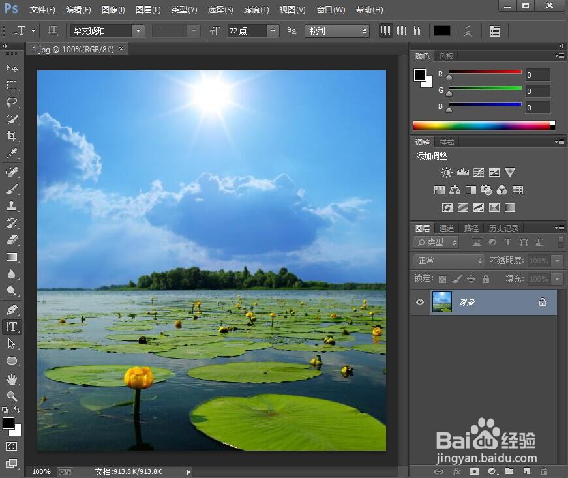This screenshot has width=568, height=478.
Task: Select the Pen tool
Action: tap(12, 310)
